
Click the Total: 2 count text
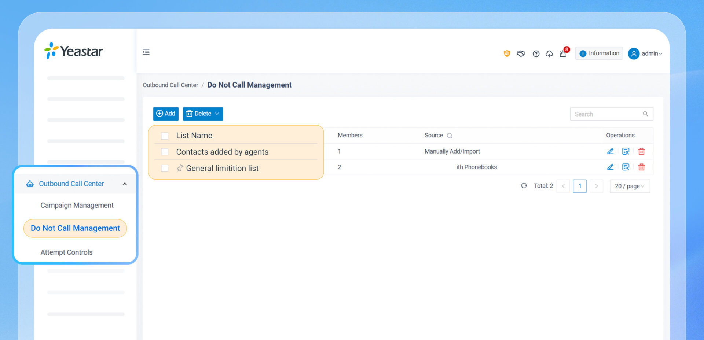pyautogui.click(x=543, y=186)
